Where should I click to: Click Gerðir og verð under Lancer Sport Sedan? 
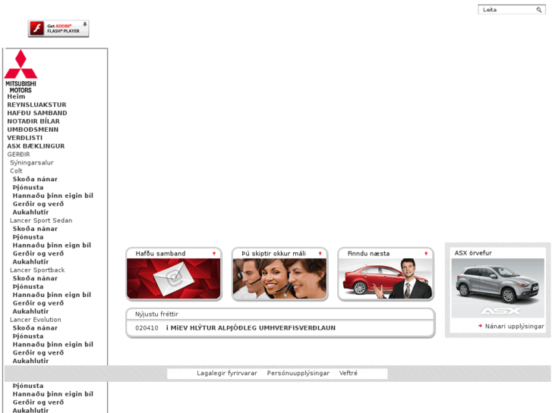(39, 253)
